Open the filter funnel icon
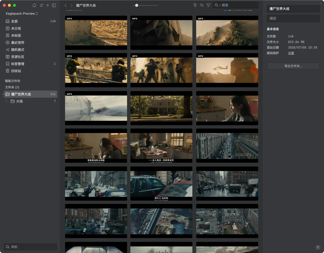324x253 pixels. coord(208,5)
